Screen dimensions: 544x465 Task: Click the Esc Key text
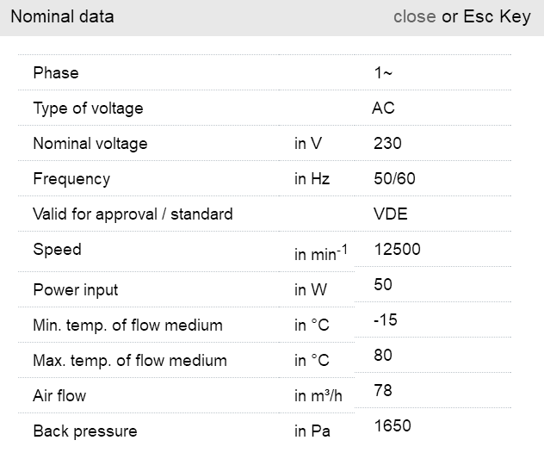(x=498, y=17)
